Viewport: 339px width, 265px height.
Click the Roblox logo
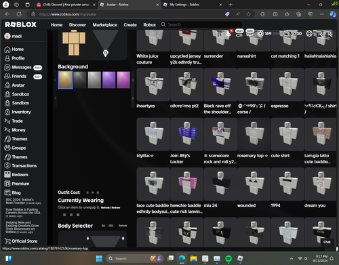pos(21,24)
